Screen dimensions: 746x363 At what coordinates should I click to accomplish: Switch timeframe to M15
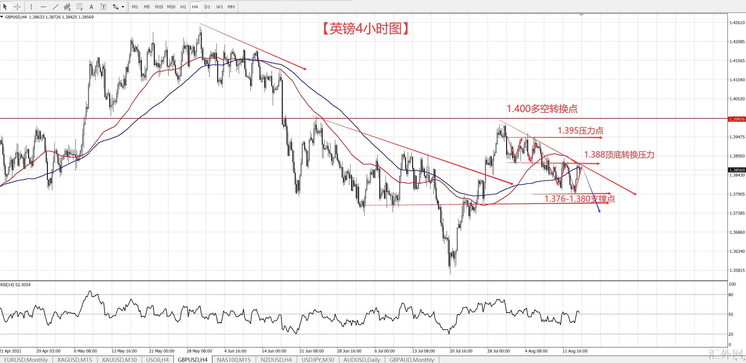point(159,7)
